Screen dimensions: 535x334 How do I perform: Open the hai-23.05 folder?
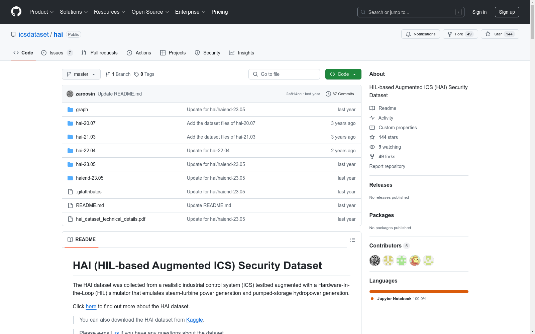[86, 164]
